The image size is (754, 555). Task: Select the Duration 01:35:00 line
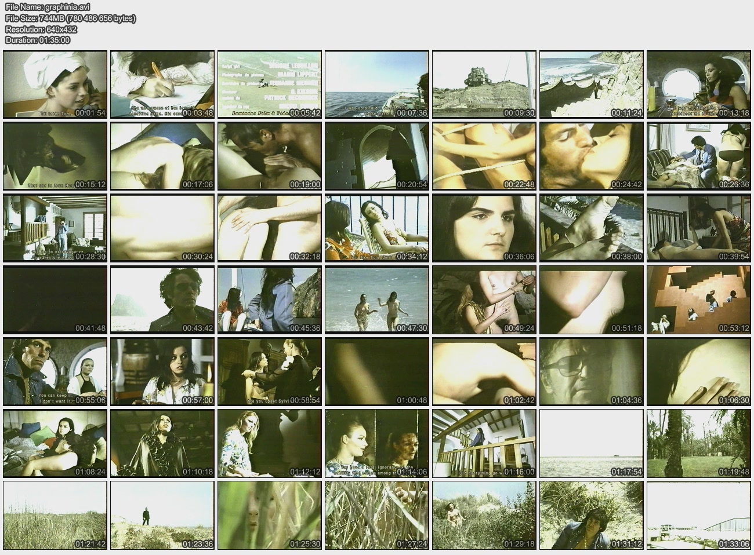(38, 40)
